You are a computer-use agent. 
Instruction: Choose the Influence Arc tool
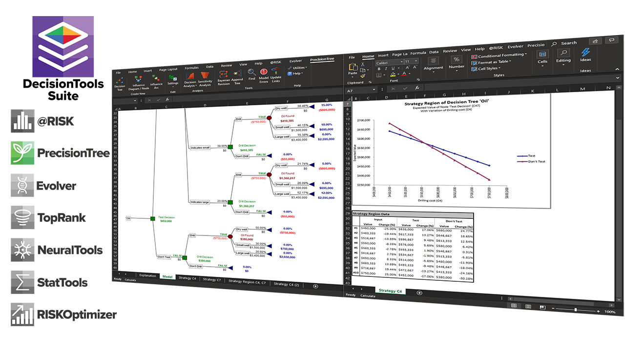156,81
